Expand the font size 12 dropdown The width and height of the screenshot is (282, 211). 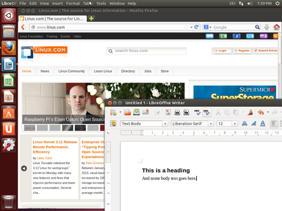pos(235,124)
